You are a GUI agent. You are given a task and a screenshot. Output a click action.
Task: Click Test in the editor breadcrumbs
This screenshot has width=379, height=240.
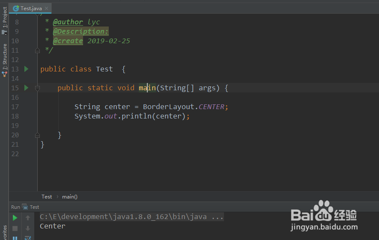[47, 197]
